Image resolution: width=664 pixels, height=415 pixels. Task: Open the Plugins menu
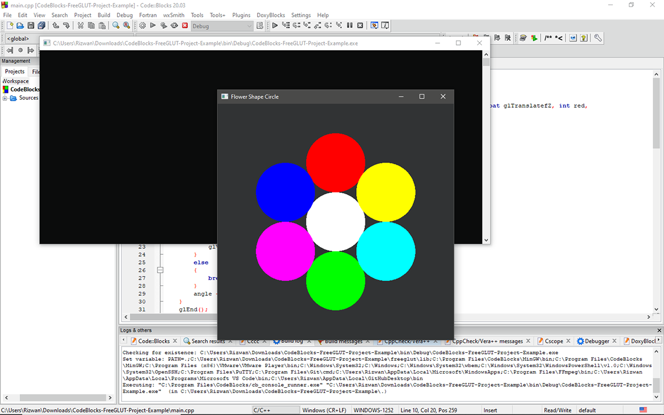coord(241,15)
